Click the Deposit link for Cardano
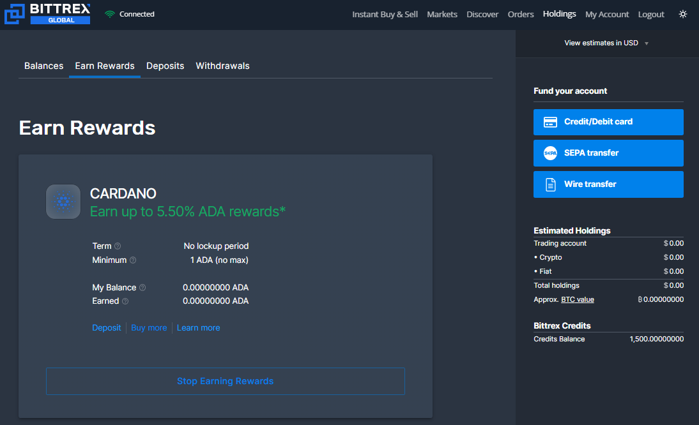Viewport: 699px width, 425px height. [107, 328]
